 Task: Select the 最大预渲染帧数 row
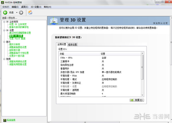(100, 94)
